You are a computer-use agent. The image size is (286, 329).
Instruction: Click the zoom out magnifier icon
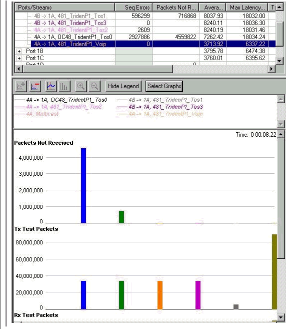[x=94, y=86]
